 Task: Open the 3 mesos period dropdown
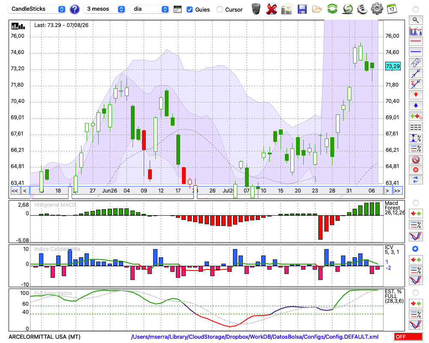click(x=104, y=9)
